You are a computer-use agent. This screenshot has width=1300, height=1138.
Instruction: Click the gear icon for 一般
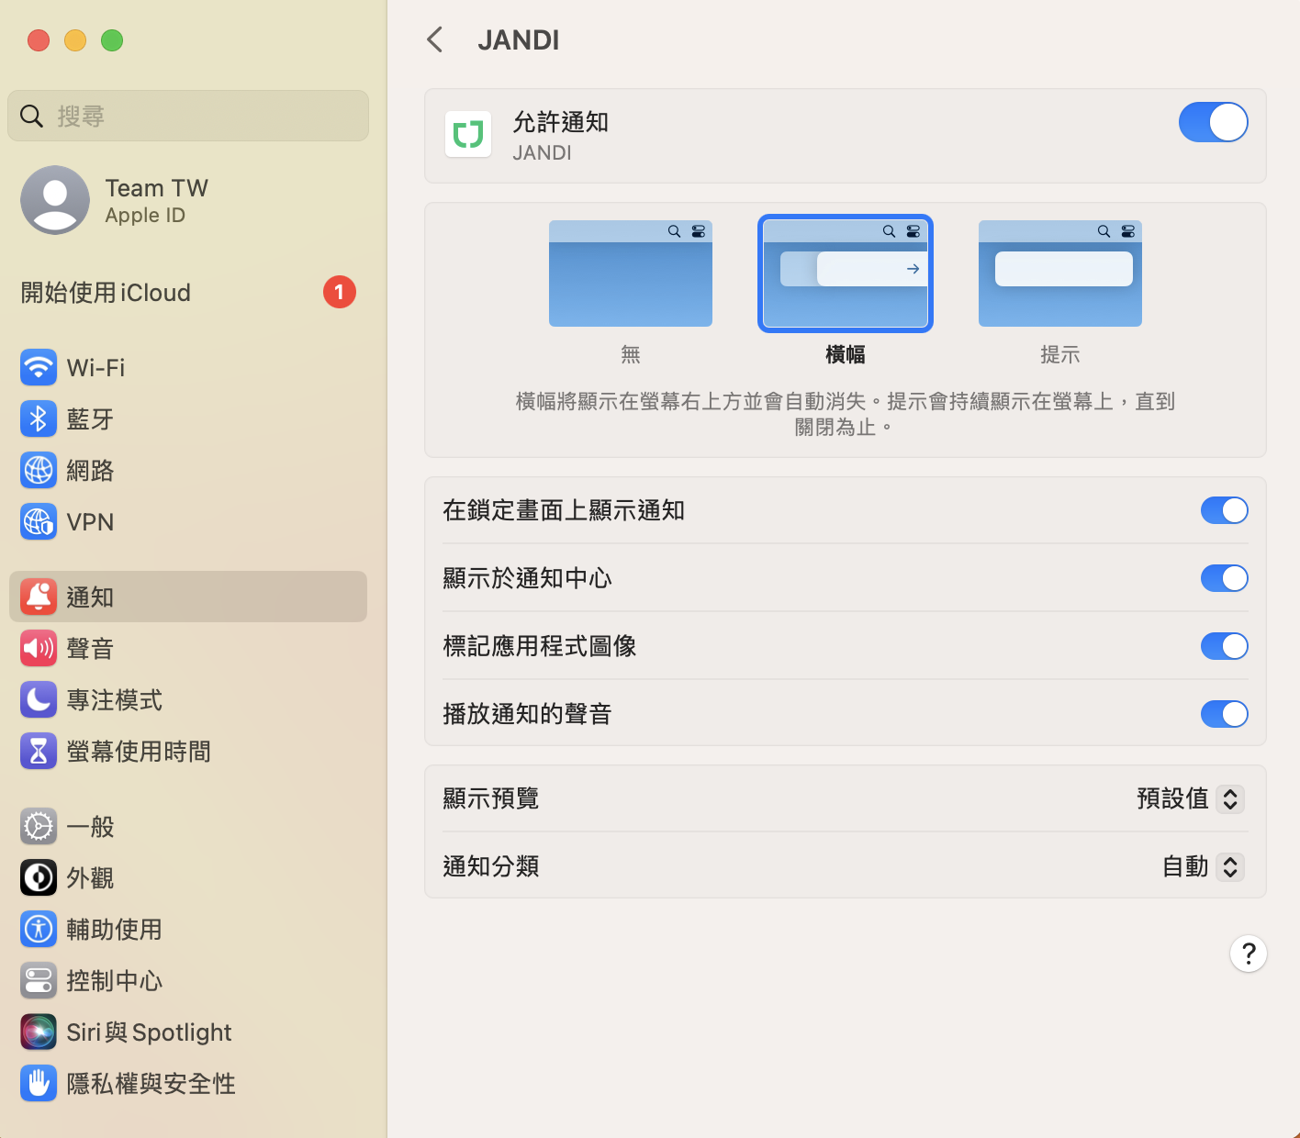tap(39, 827)
